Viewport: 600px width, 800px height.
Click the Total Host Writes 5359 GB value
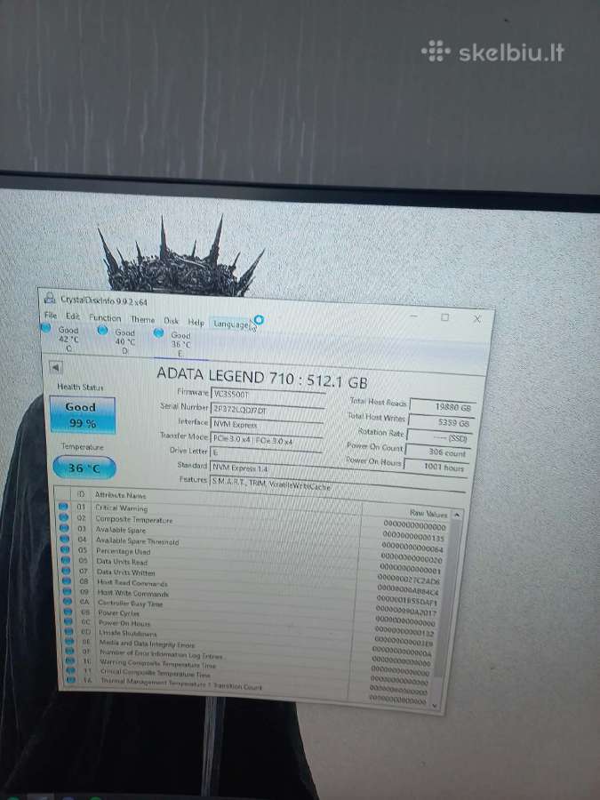[x=440, y=422]
